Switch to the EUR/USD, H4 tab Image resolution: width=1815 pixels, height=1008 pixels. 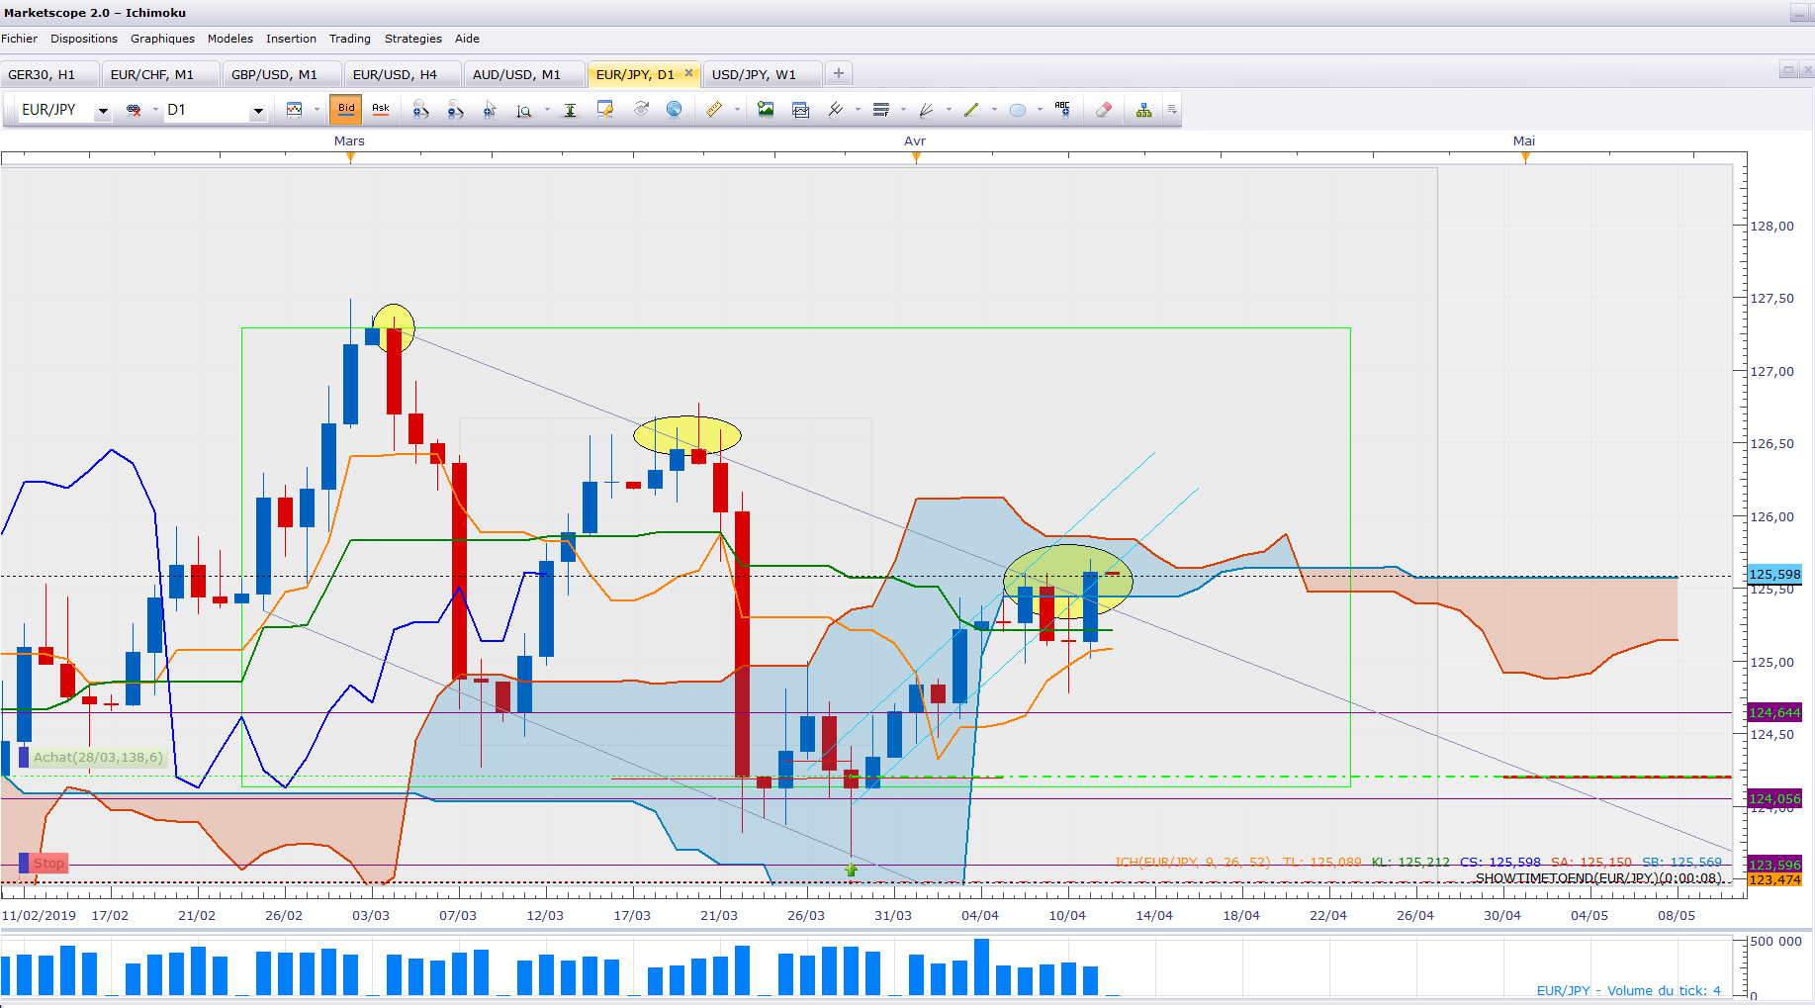[402, 74]
